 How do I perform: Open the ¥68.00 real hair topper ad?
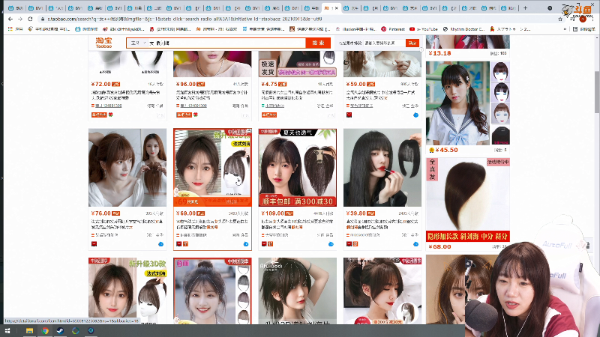tap(467, 199)
